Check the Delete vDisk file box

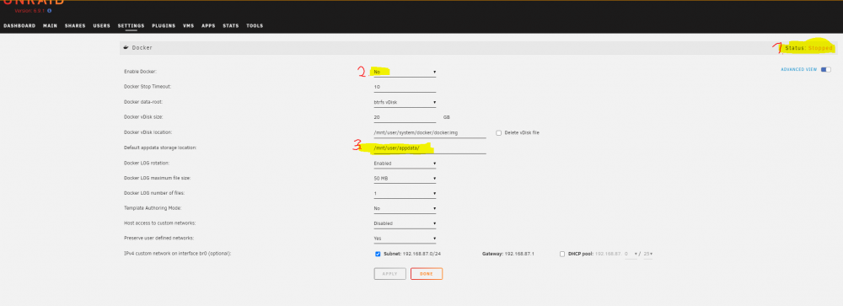point(499,132)
